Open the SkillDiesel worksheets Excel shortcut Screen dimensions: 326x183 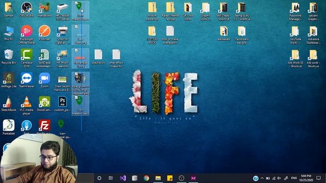(x=44, y=58)
